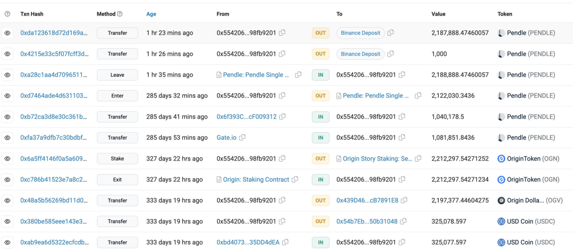Click OriginToken icon in Stake row

point(501,159)
